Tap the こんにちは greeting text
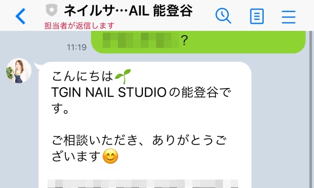Image resolution: width=314 pixels, height=188 pixels. tap(82, 76)
